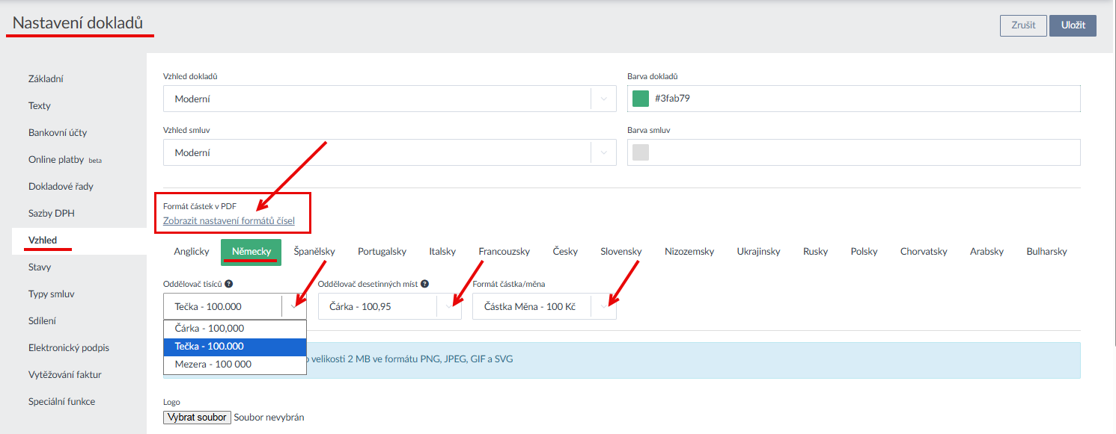The height and width of the screenshot is (434, 1116).
Task: Open the Formát částka/měna dropdown
Action: 603,306
